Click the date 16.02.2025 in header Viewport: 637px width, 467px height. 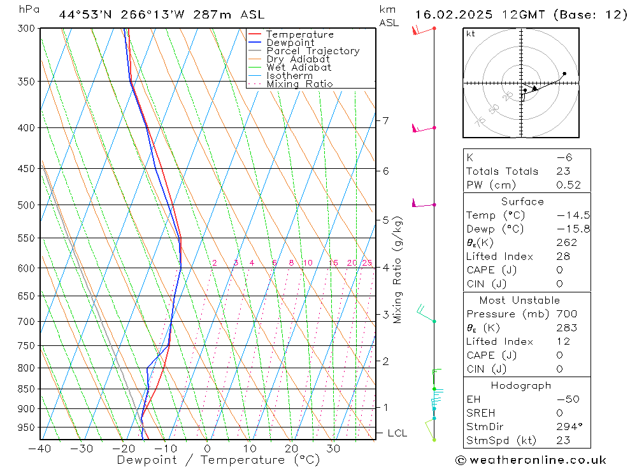pos(454,15)
